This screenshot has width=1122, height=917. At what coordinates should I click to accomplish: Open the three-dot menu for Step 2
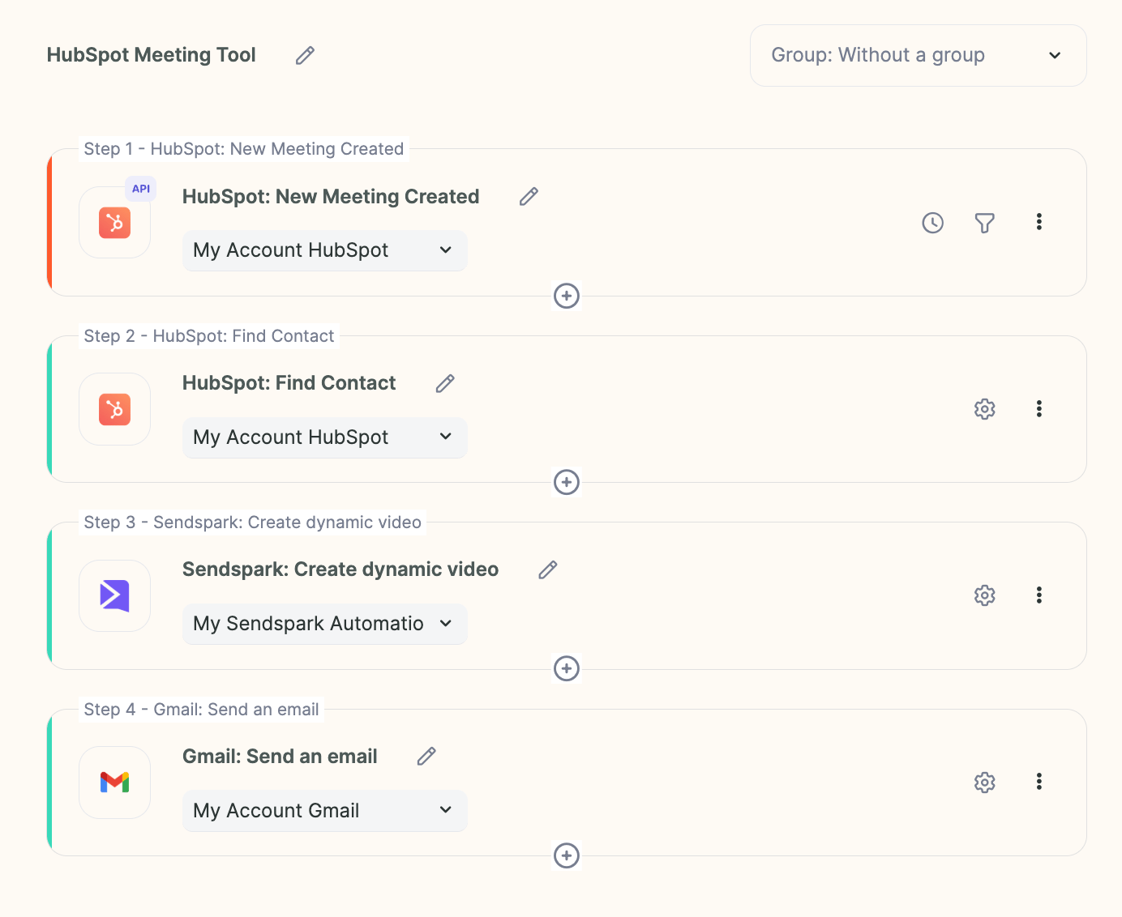(1038, 408)
